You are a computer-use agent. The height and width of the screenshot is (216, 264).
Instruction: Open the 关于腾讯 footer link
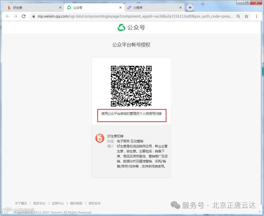click(x=21, y=203)
